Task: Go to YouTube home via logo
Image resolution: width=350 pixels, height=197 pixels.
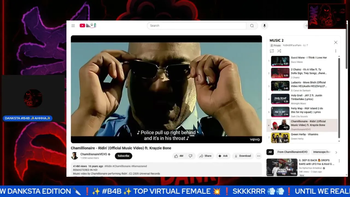Action: 88,25
